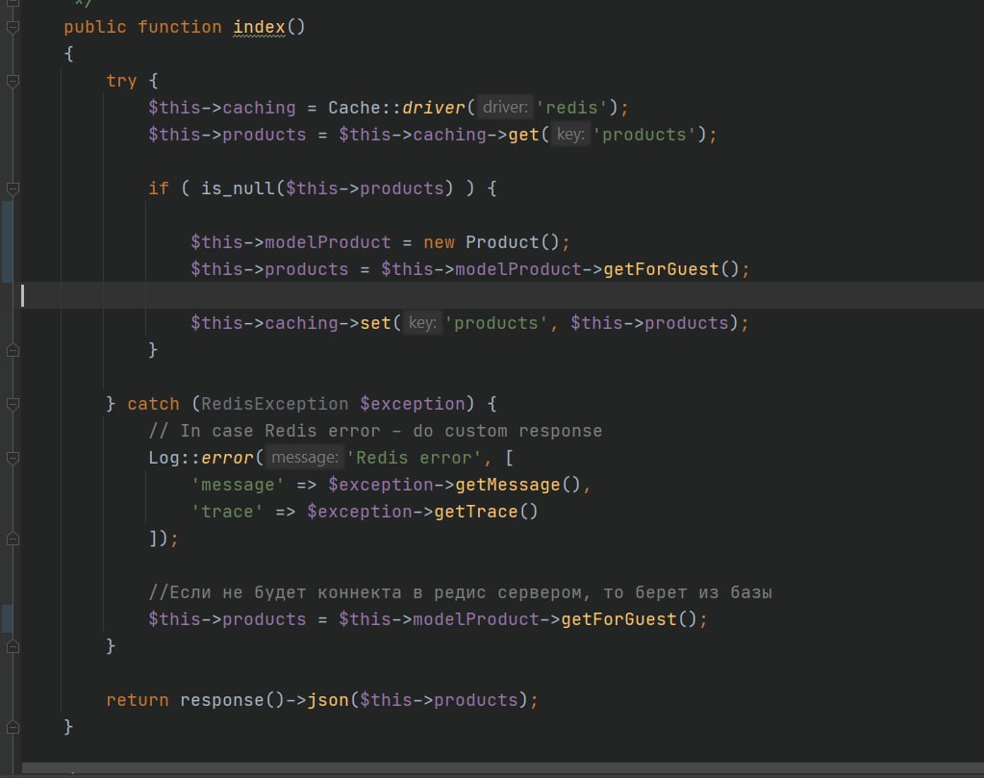Click the 'message' array key
This screenshot has width=984, height=778.
[x=238, y=485]
